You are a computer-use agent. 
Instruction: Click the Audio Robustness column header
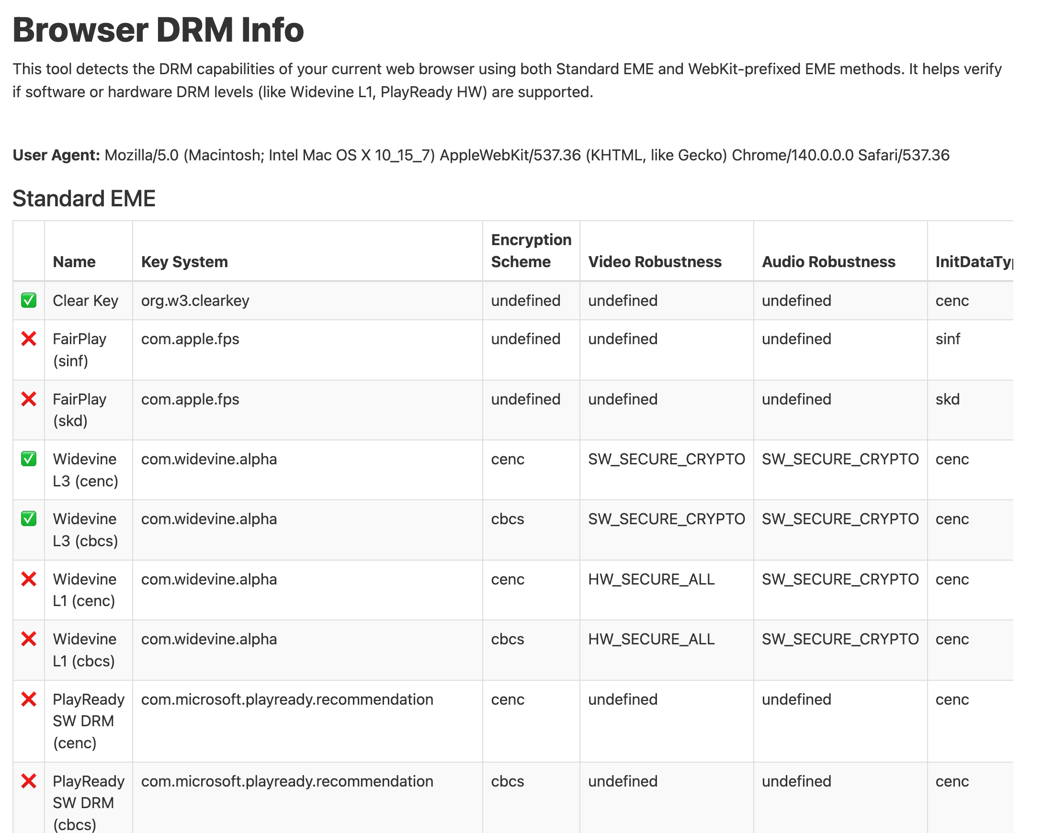pos(828,262)
